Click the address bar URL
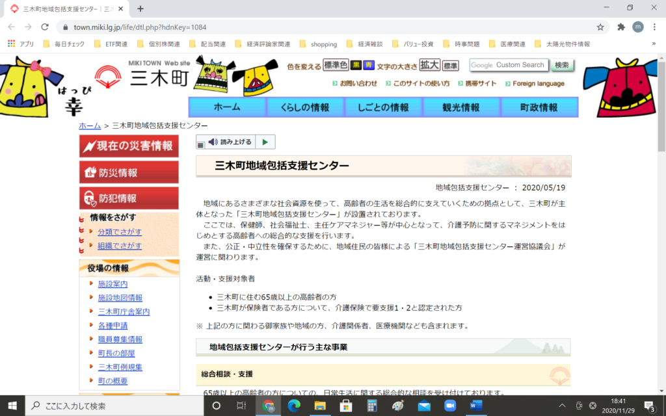Screen dimensions: 666x416 point(140,27)
